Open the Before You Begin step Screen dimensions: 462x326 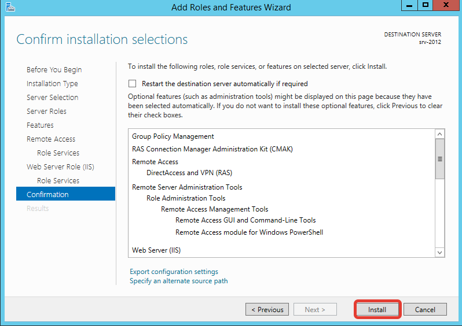coord(54,70)
